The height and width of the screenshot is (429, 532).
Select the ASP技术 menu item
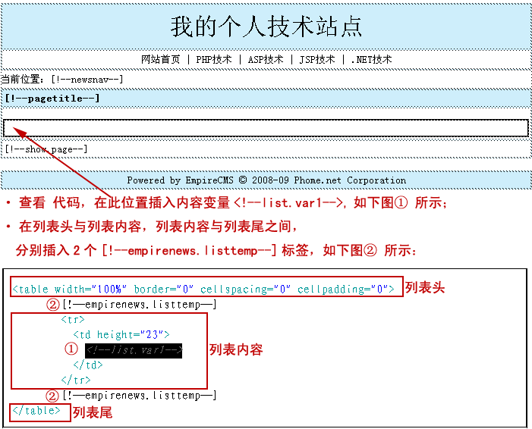click(x=266, y=59)
